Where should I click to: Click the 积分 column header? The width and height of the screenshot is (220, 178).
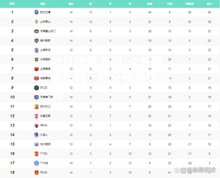(209, 4)
